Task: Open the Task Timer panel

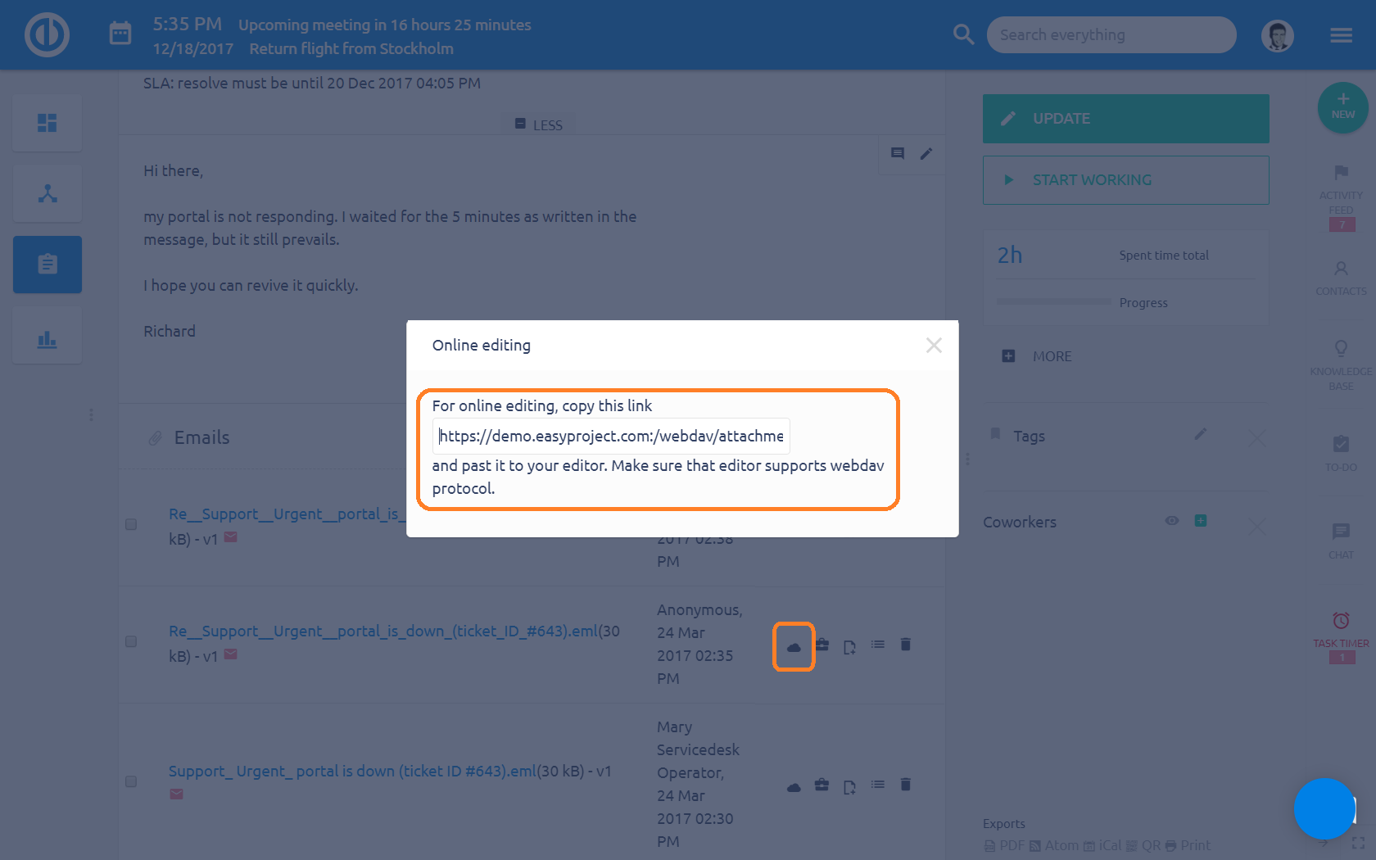Action: pos(1341,636)
